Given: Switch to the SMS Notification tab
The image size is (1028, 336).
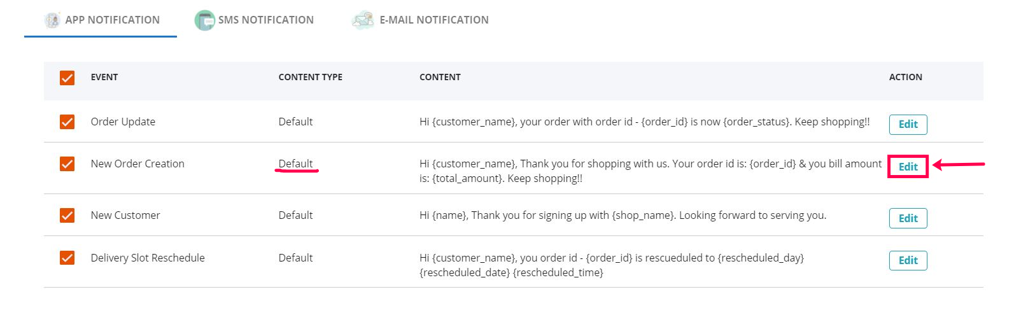Looking at the screenshot, I should click(265, 20).
